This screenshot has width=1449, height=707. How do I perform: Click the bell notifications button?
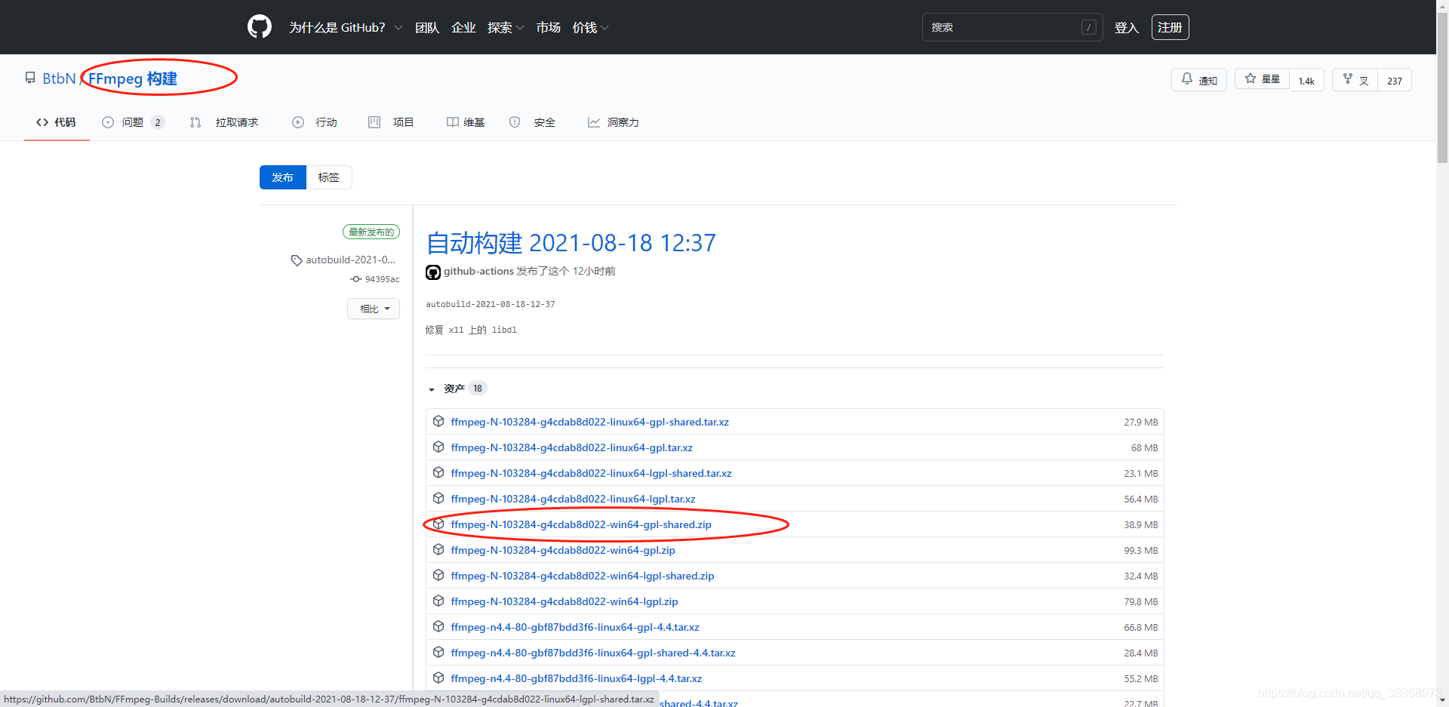point(1198,80)
